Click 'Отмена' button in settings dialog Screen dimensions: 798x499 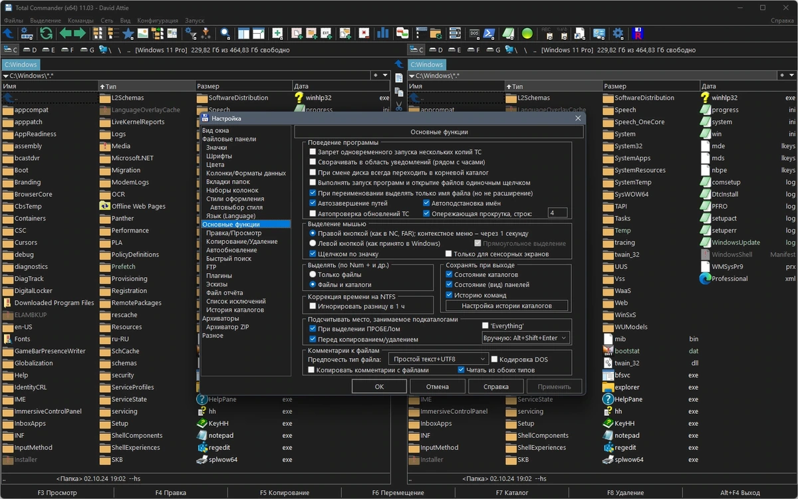click(438, 386)
